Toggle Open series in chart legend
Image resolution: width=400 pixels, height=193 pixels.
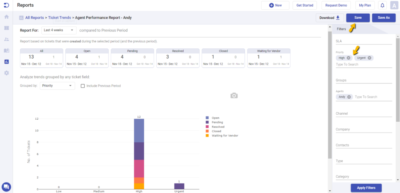215,118
